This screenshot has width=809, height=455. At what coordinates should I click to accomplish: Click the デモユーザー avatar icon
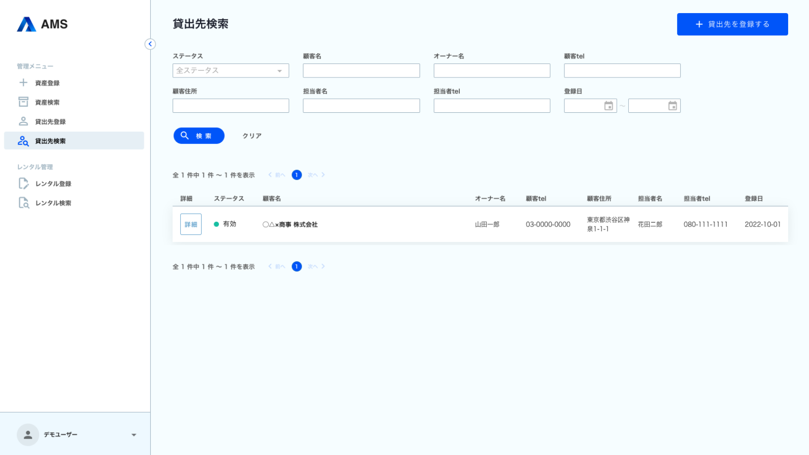click(x=28, y=435)
